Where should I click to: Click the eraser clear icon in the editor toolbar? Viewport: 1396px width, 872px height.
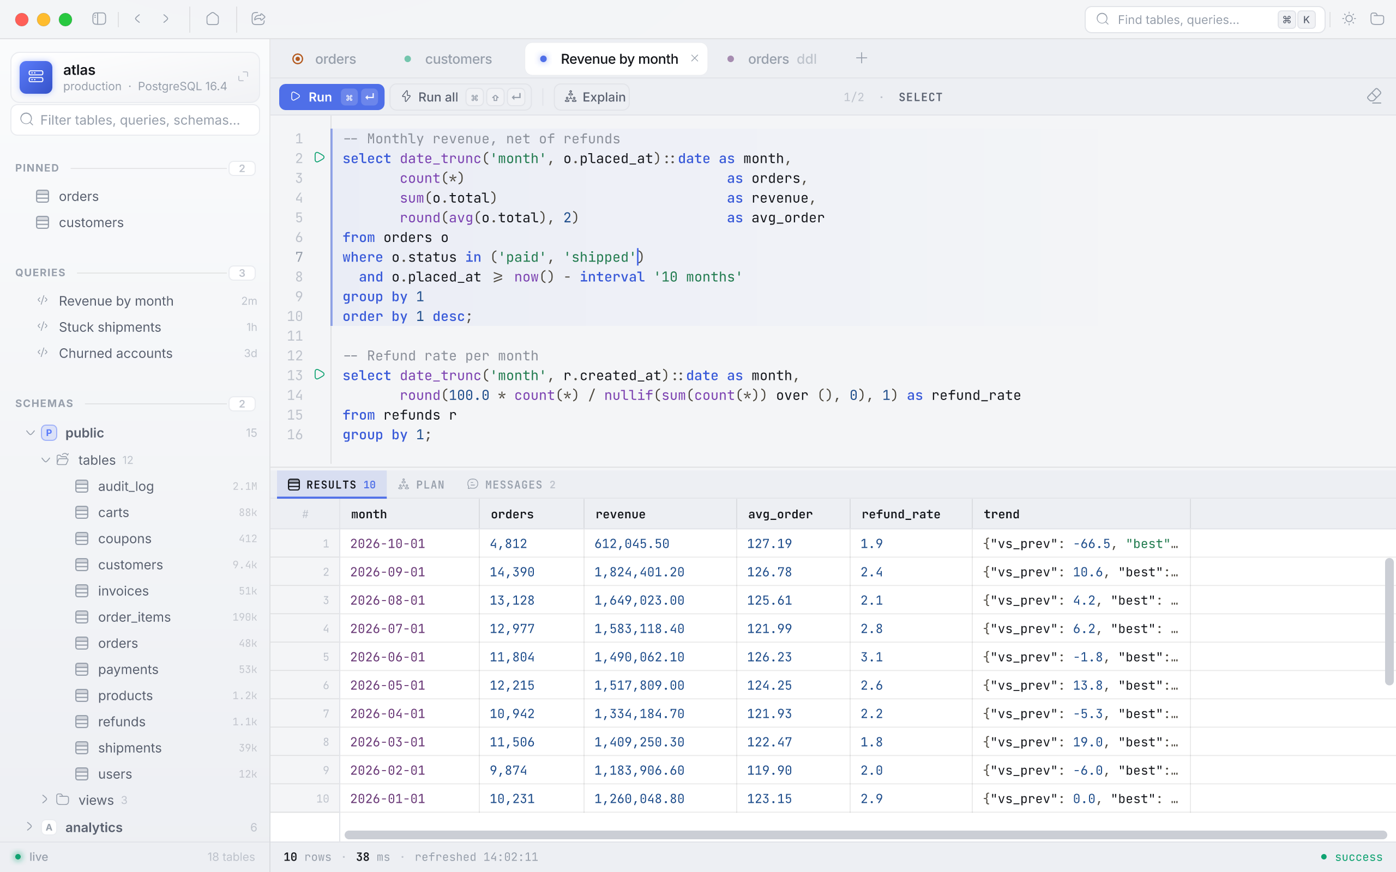click(x=1374, y=96)
